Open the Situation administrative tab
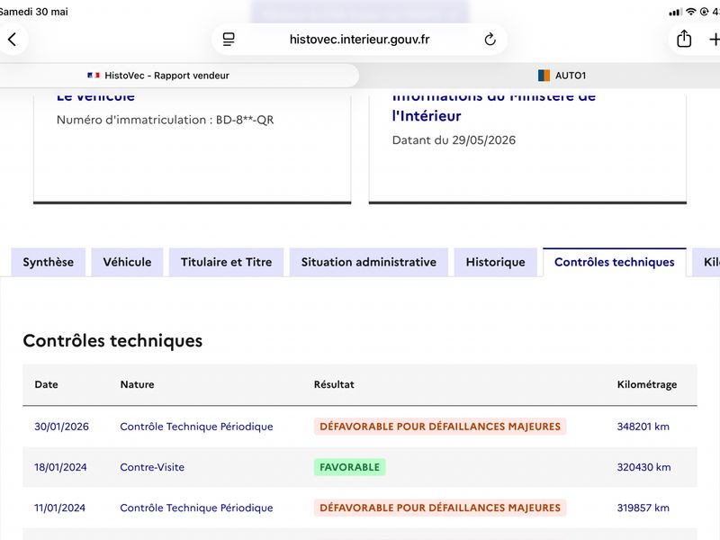This screenshot has height=540, width=720. (369, 262)
